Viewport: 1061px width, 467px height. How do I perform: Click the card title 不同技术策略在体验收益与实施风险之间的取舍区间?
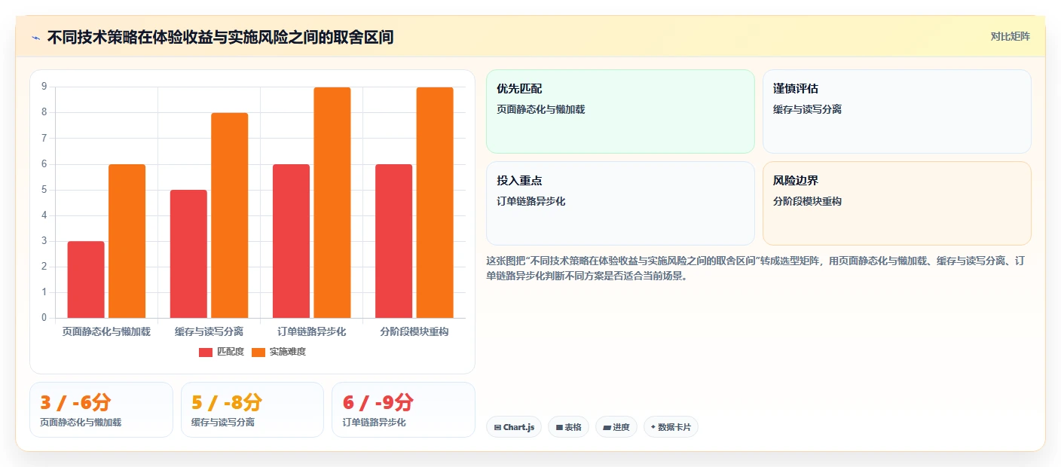point(220,37)
